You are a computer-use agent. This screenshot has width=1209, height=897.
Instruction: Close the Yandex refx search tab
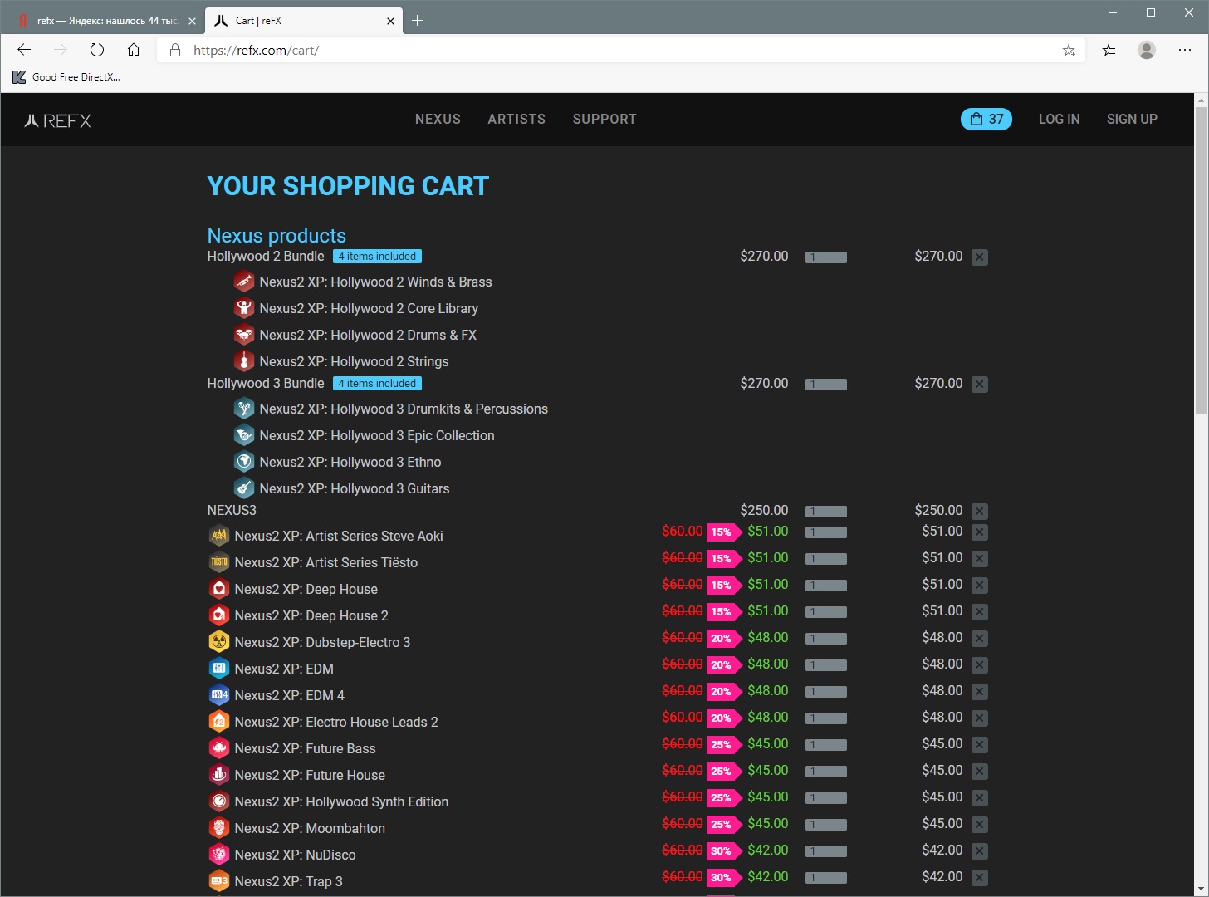click(x=192, y=21)
